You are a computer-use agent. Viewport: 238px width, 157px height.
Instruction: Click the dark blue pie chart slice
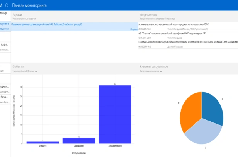pyautogui.click(x=212, y=107)
